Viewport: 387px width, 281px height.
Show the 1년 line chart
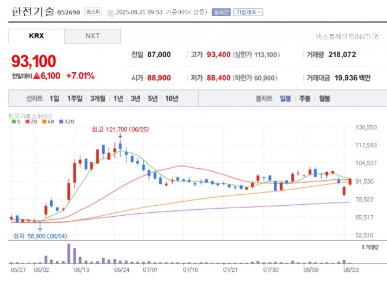click(x=118, y=98)
